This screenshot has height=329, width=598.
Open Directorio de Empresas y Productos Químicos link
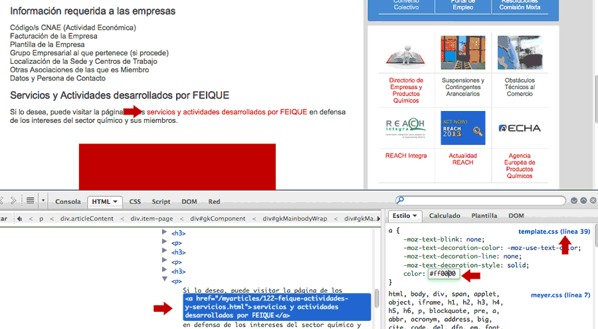[x=406, y=90]
